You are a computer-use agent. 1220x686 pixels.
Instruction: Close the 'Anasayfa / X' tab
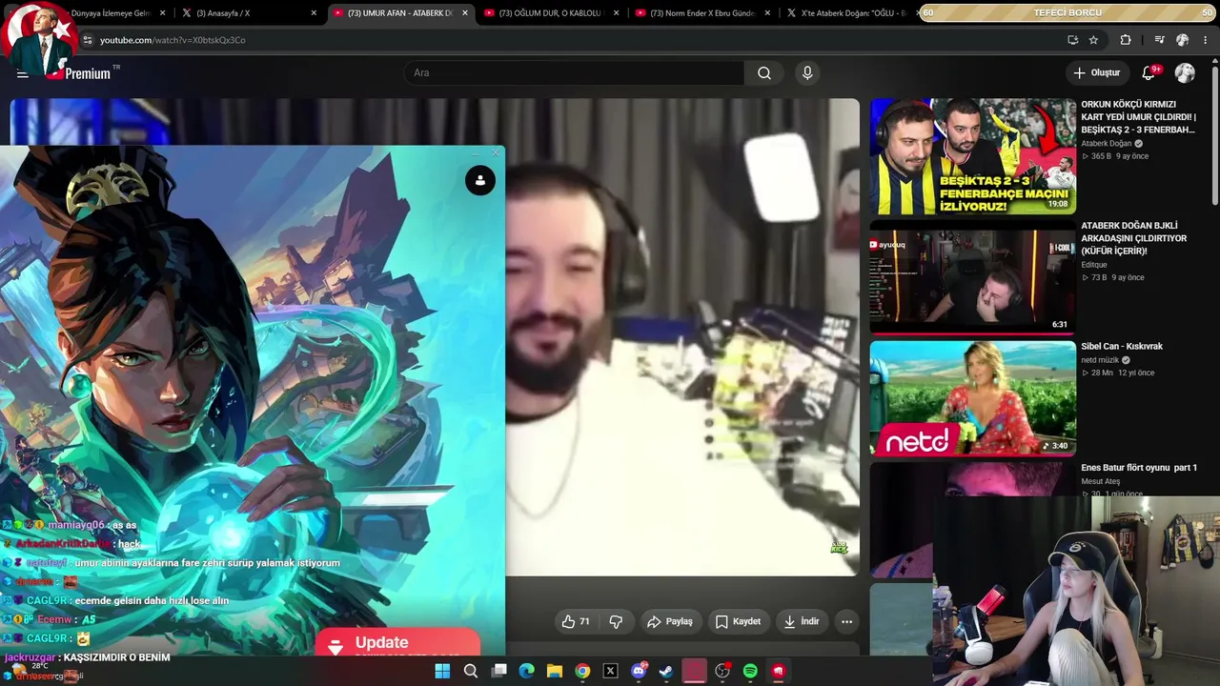click(x=314, y=13)
